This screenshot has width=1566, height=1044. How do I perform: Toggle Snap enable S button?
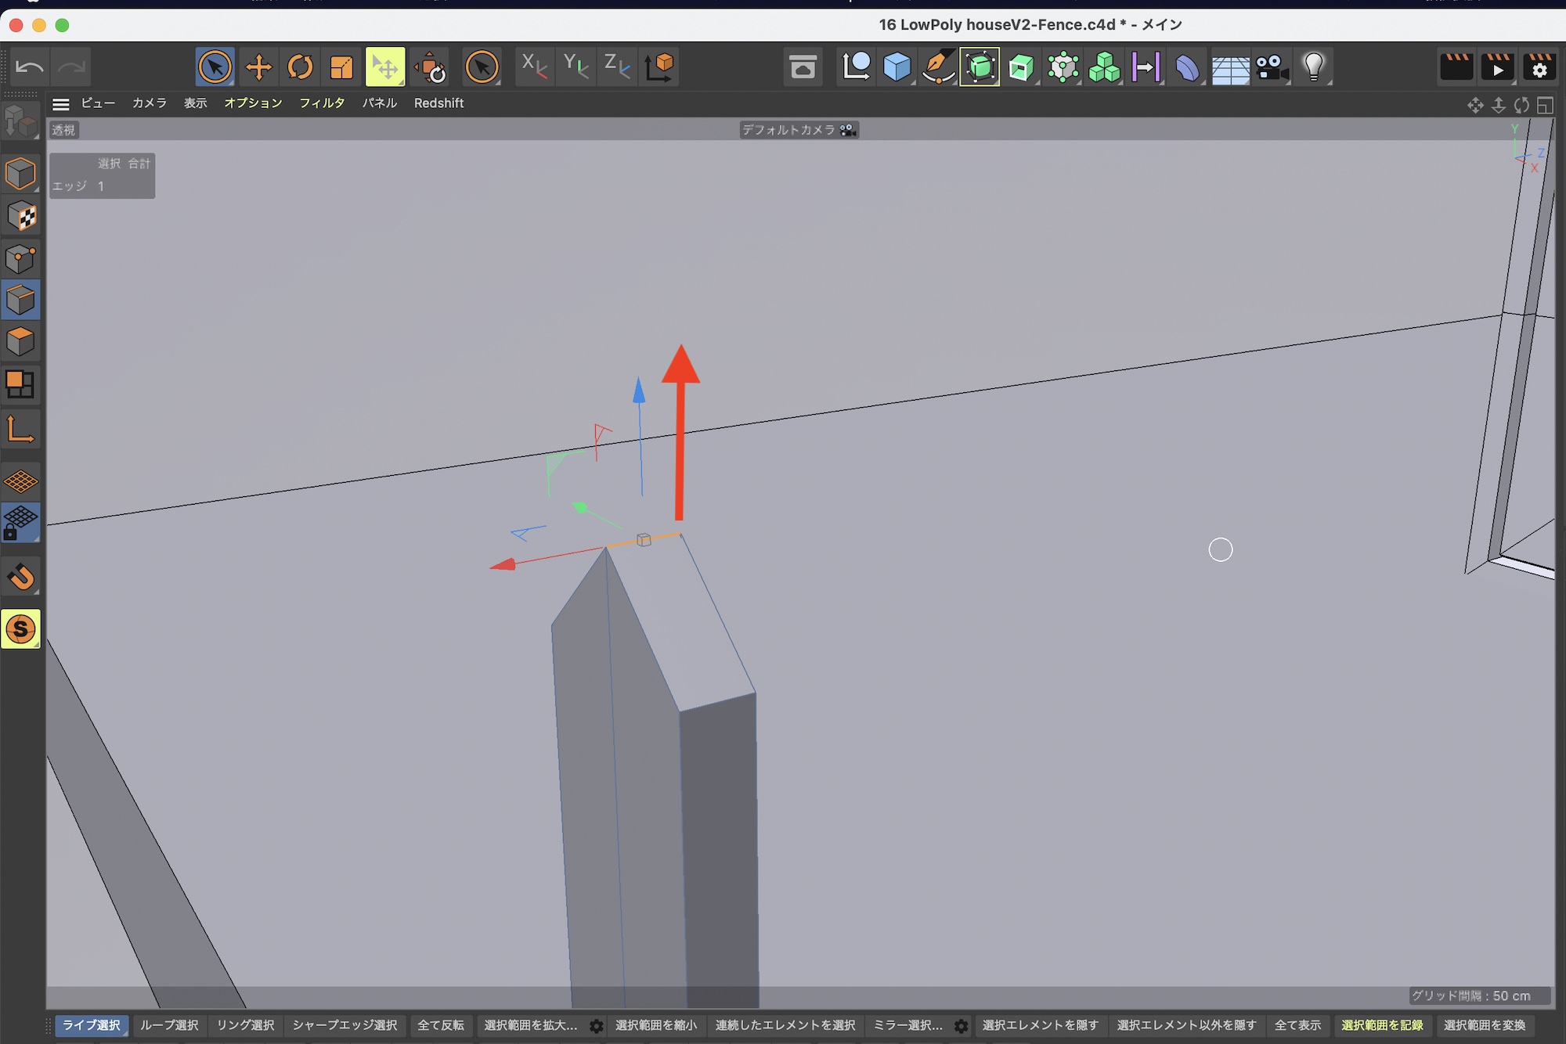(x=21, y=629)
